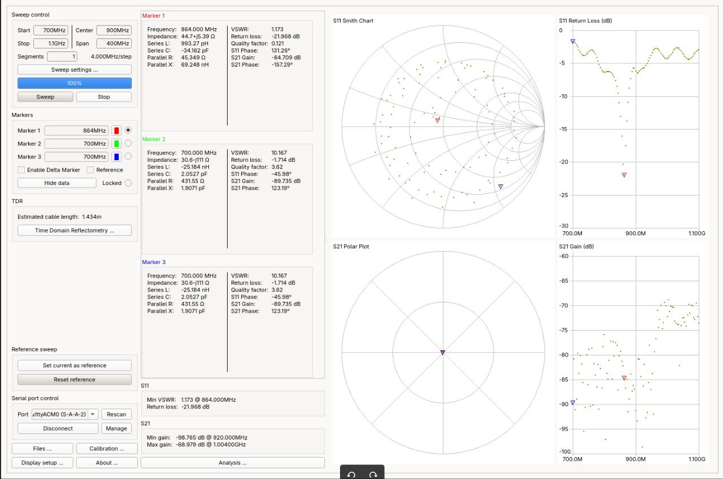This screenshot has height=479, width=723.
Task: Toggle the Locked radio button
Action: click(x=128, y=183)
